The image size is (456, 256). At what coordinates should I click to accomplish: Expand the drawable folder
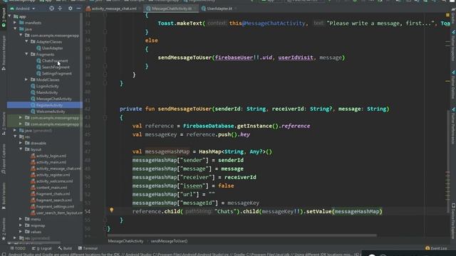click(x=21, y=143)
